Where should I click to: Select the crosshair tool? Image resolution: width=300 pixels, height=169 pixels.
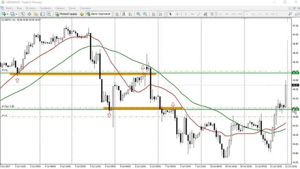[x=177, y=14]
